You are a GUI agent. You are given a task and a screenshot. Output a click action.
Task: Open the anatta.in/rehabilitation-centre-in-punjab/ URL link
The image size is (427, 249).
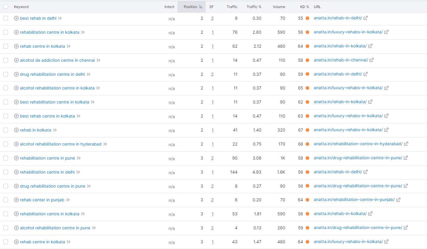354,199
